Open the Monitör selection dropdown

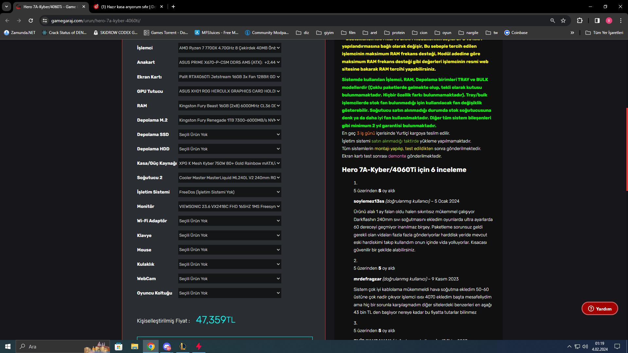point(229,206)
